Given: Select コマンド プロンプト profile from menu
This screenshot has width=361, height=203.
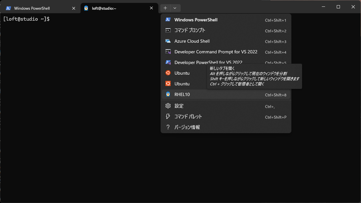Looking at the screenshot, I should tap(226, 30).
